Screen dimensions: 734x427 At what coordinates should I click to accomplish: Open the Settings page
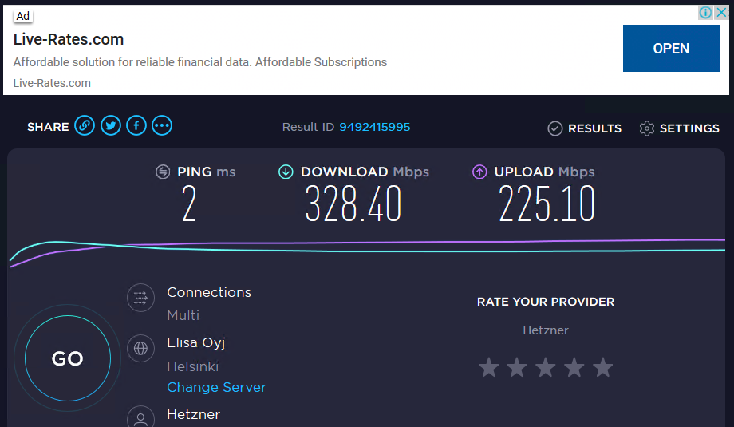coord(679,128)
